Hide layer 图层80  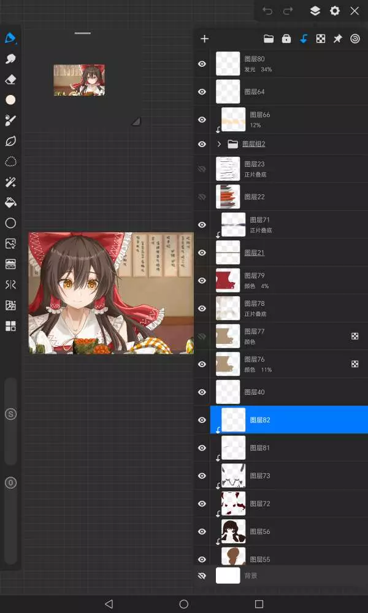click(202, 64)
